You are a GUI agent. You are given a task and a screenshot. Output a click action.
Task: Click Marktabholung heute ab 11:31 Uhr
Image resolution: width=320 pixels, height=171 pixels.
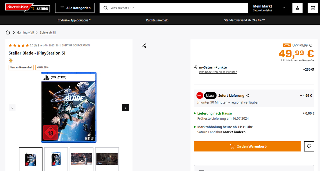tap(225, 127)
